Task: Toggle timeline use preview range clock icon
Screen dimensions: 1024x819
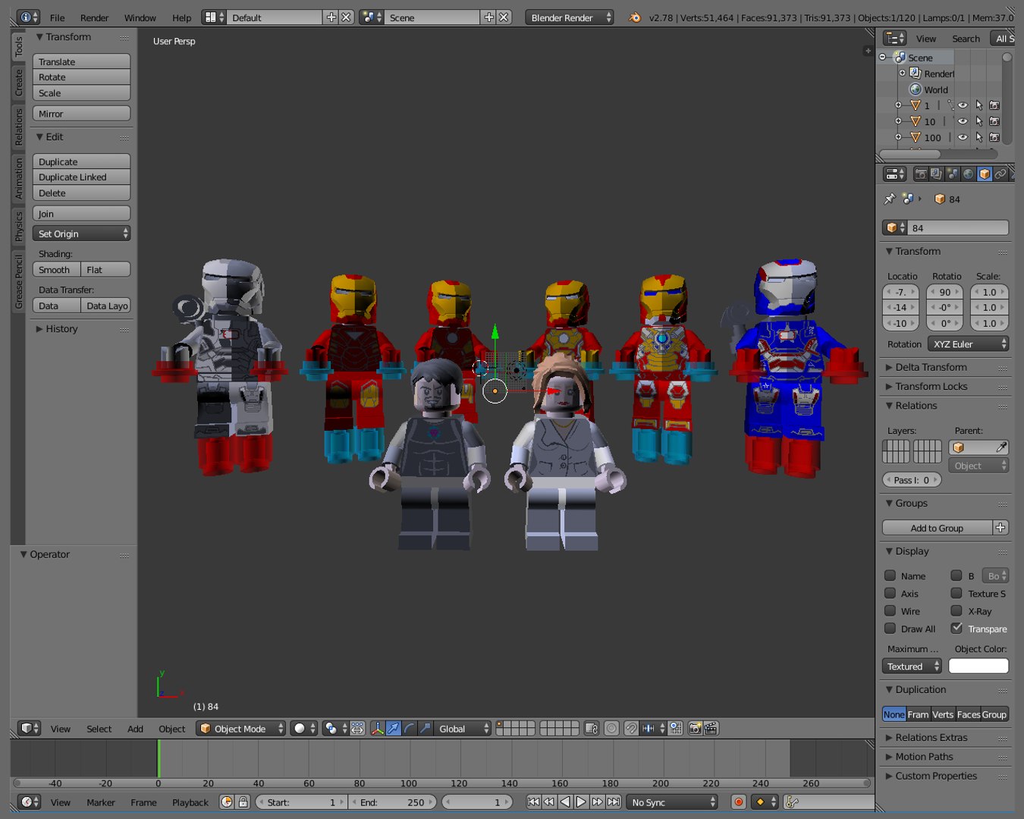Action: [226, 802]
